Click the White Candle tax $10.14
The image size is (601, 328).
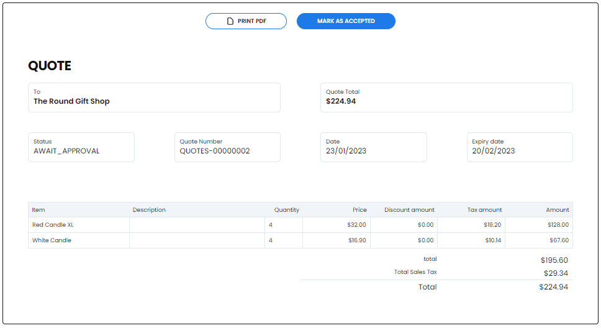click(x=493, y=240)
